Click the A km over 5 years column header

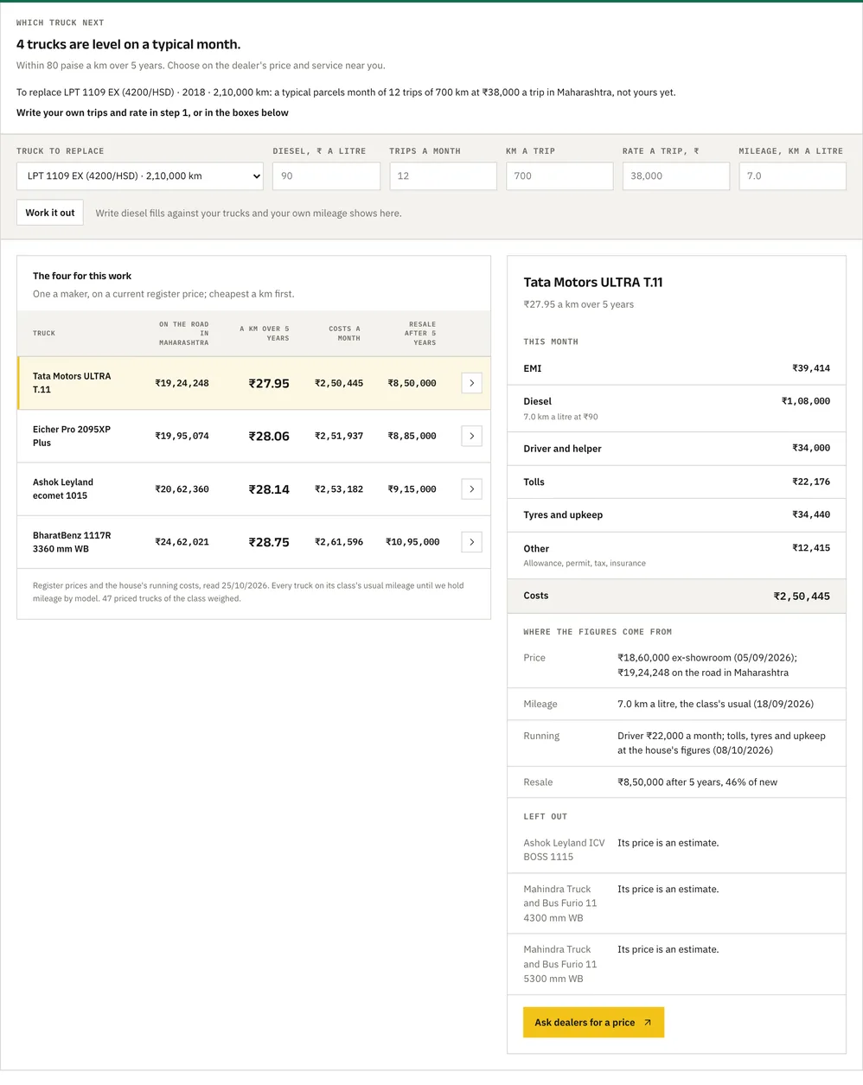265,334
